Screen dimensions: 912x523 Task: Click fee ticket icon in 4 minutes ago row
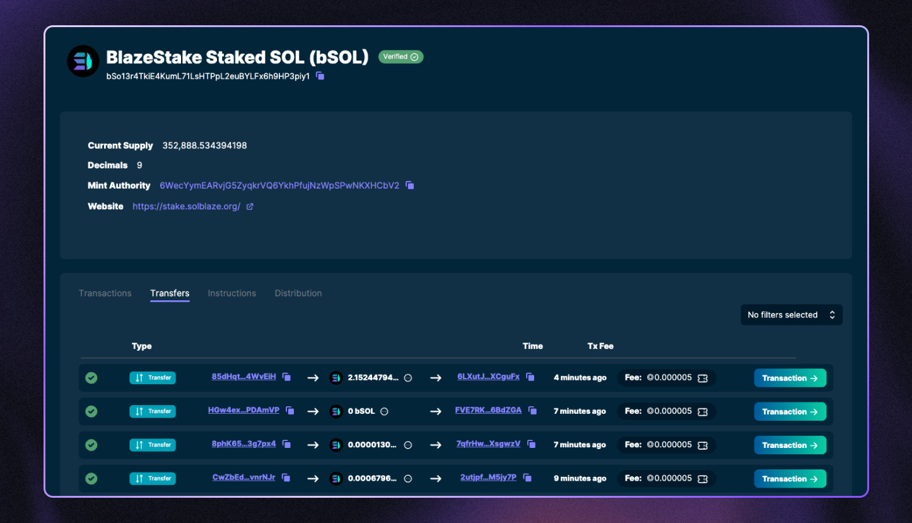[703, 378]
